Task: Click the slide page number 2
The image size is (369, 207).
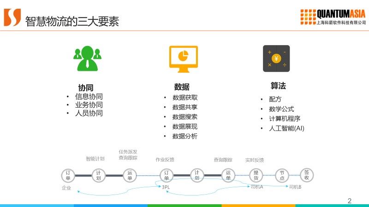Action: [x=349, y=201]
